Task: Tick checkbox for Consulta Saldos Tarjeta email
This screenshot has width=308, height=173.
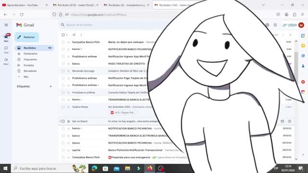Action: point(63,93)
